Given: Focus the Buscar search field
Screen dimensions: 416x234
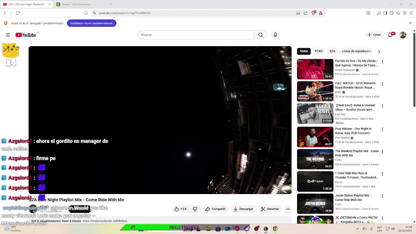Looking at the screenshot, I should coord(196,35).
